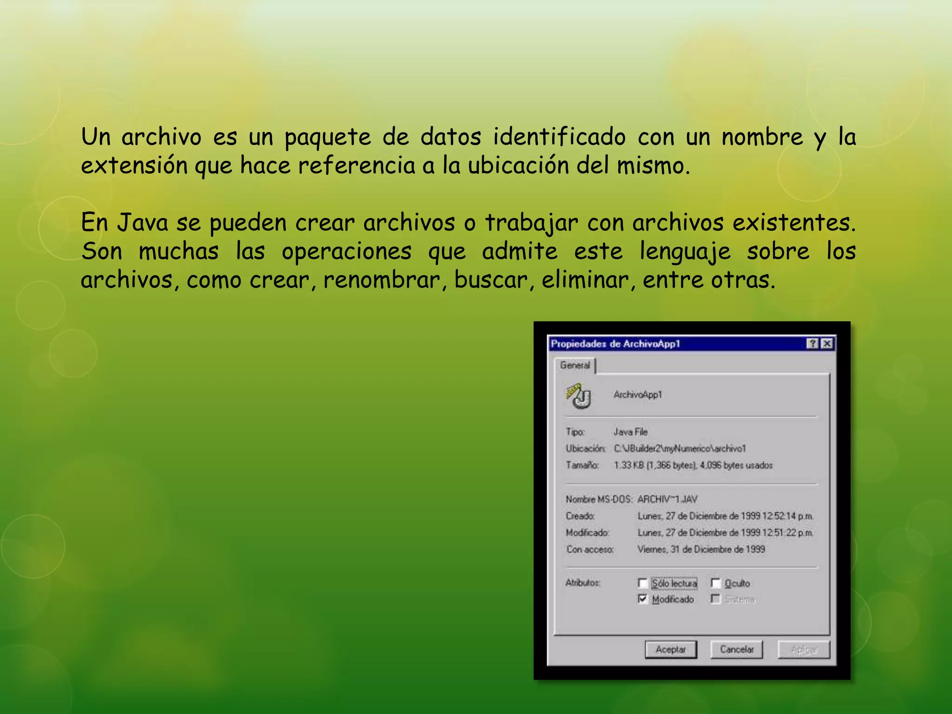
Task: Click the greyed-out Aplicar button
Action: pyautogui.click(x=804, y=649)
